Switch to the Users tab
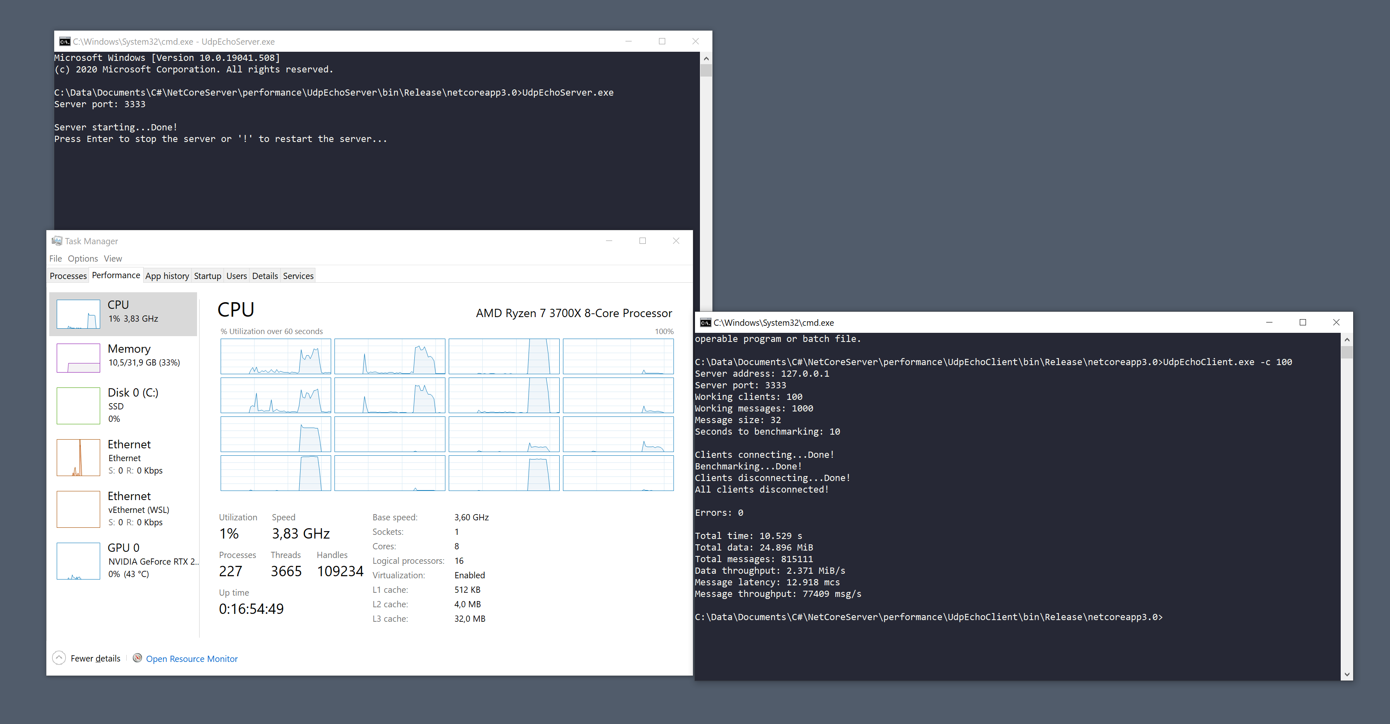This screenshot has width=1390, height=724. point(236,276)
